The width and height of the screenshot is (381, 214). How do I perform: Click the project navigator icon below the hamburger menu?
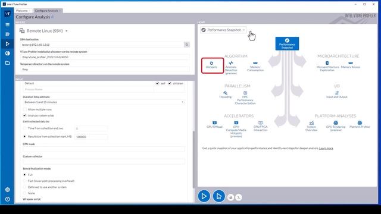[x=8, y=34]
